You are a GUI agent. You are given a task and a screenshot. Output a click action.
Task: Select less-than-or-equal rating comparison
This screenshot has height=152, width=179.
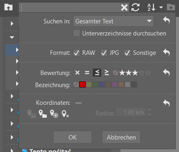click(97, 73)
